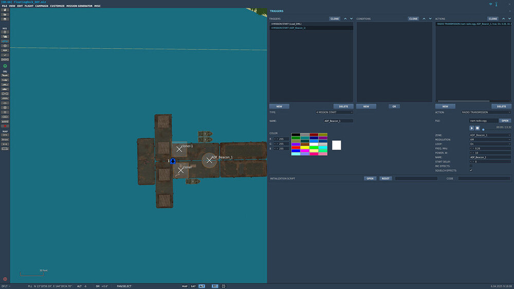
Task: Click the save mission disk icon
Action: (5, 20)
